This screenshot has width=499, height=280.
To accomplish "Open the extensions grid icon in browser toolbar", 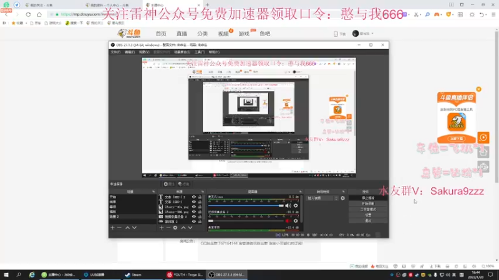I will click(460, 14).
